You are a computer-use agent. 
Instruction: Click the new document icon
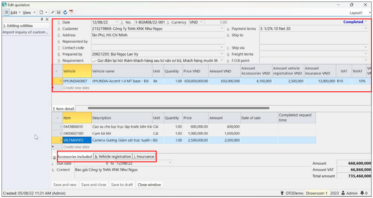point(41,12)
